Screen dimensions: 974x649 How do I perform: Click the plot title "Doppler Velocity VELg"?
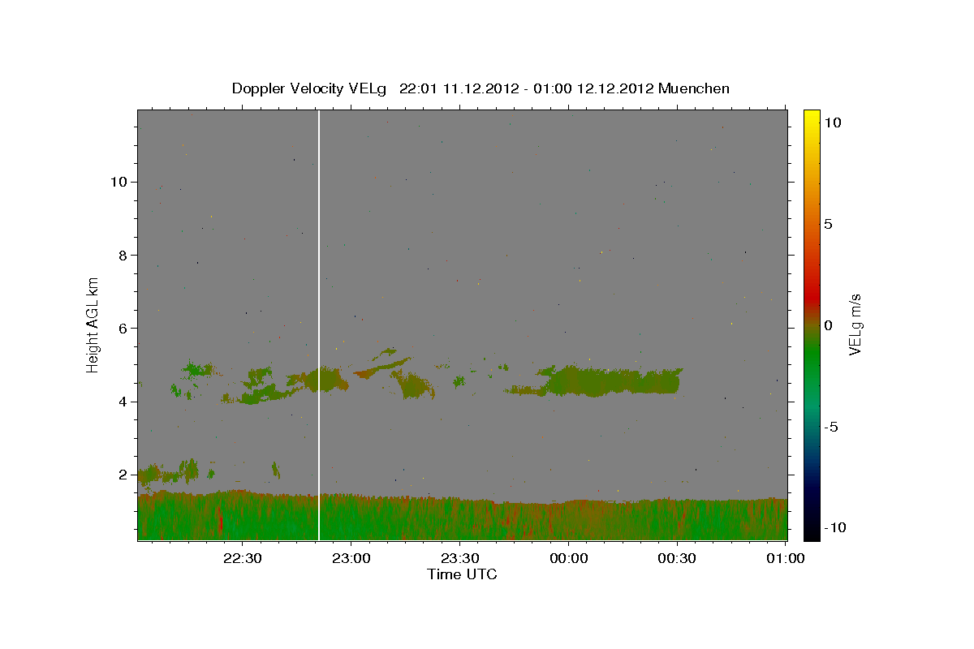(310, 88)
